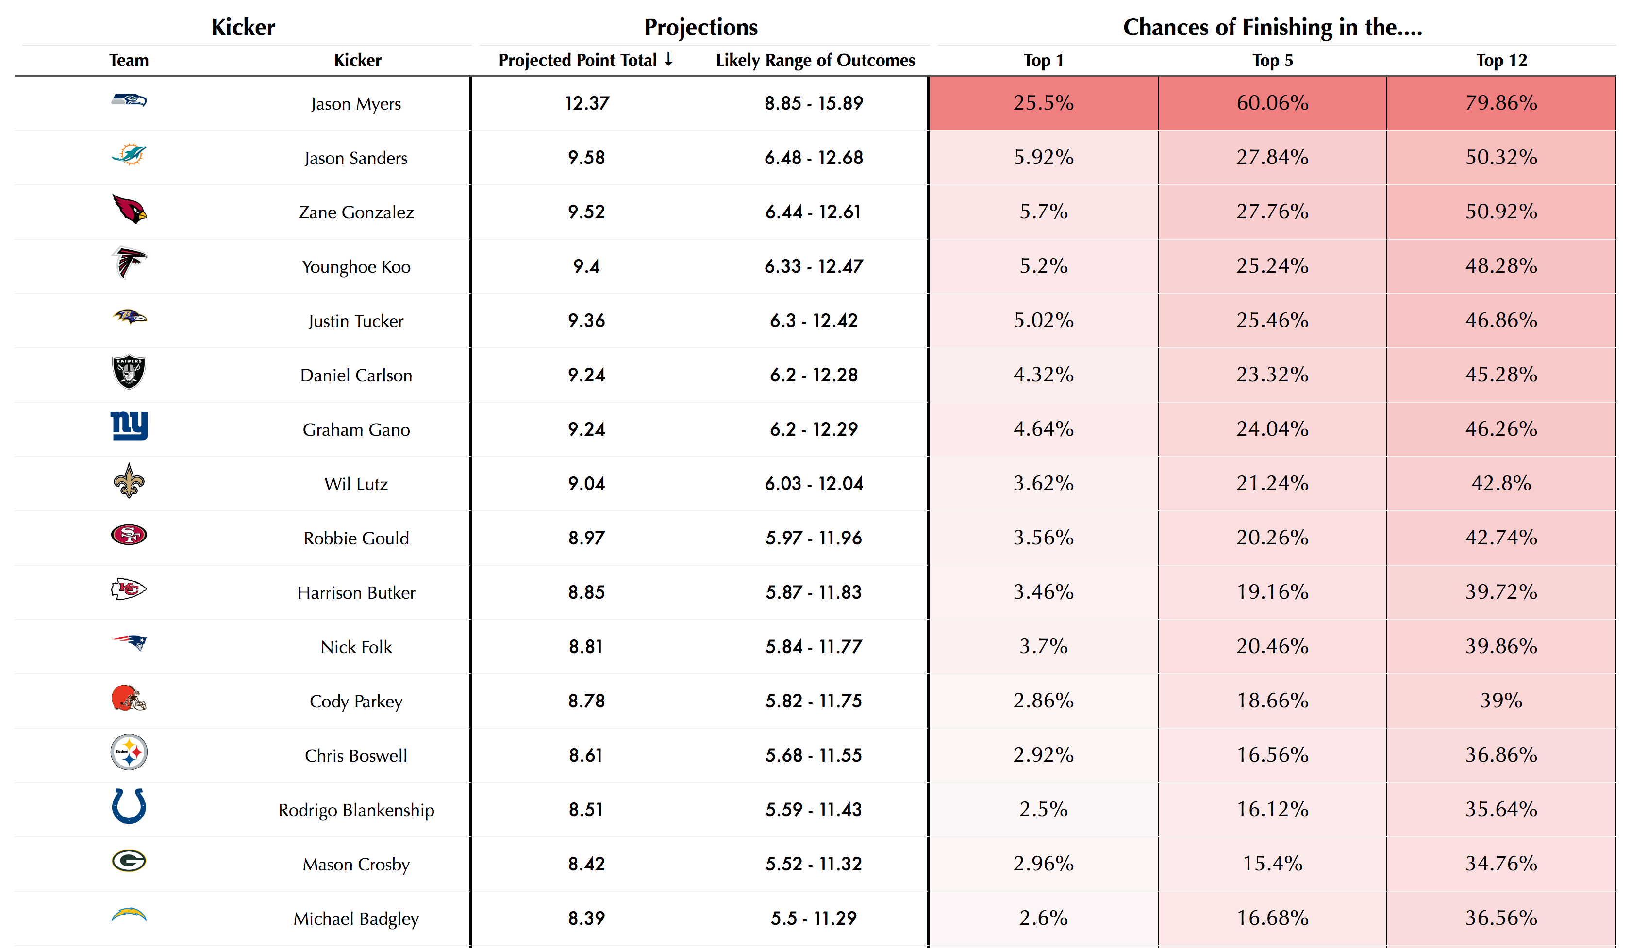Click Wil Lutz's 42.8% Top 12 cell
Screen dimensions: 1631x948
[x=1501, y=484]
